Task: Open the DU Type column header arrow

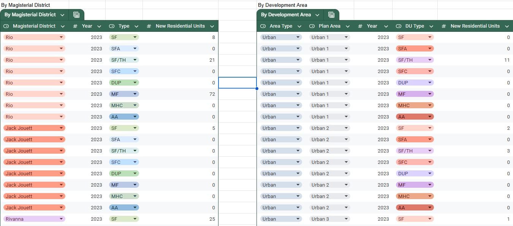Action: (x=431, y=26)
